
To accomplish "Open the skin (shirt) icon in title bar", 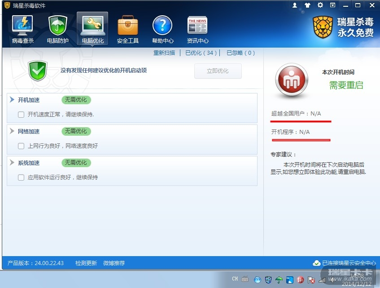I will [307, 5].
